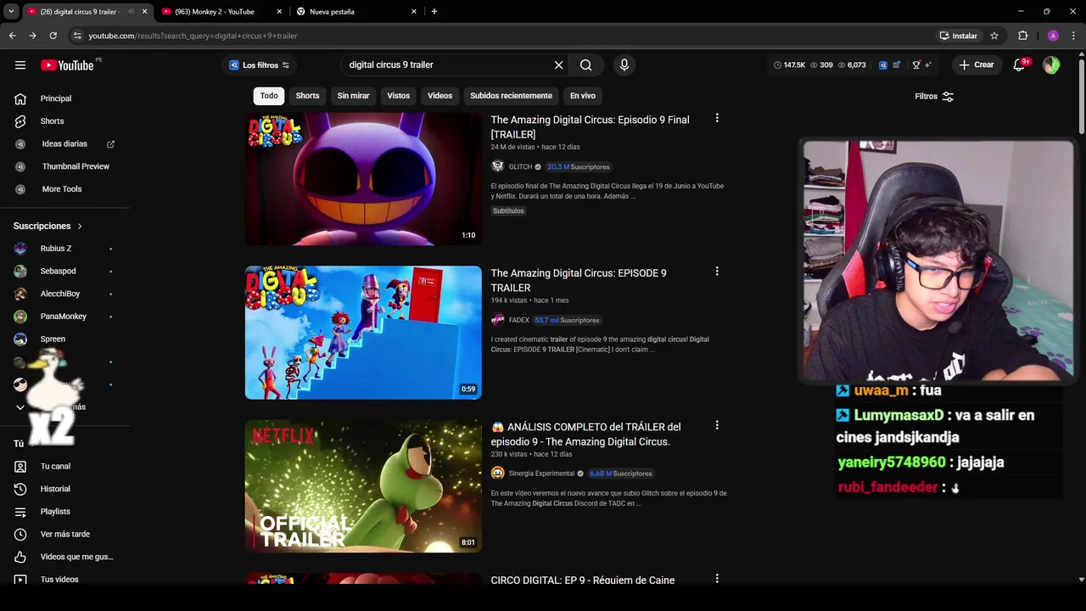Image resolution: width=1086 pixels, height=611 pixels.
Task: Open Chrome three-dot menu
Action: click(x=1074, y=36)
